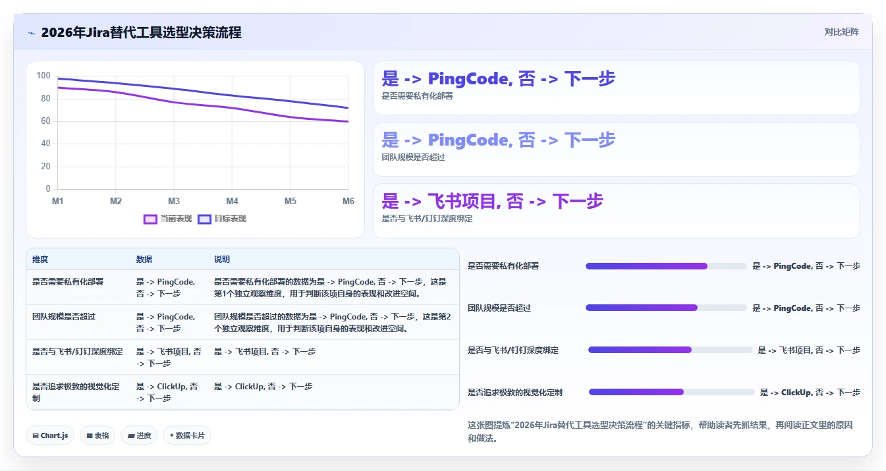The height and width of the screenshot is (471, 886).
Task: Click the 数据卡片 tag chip
Action: (x=187, y=435)
